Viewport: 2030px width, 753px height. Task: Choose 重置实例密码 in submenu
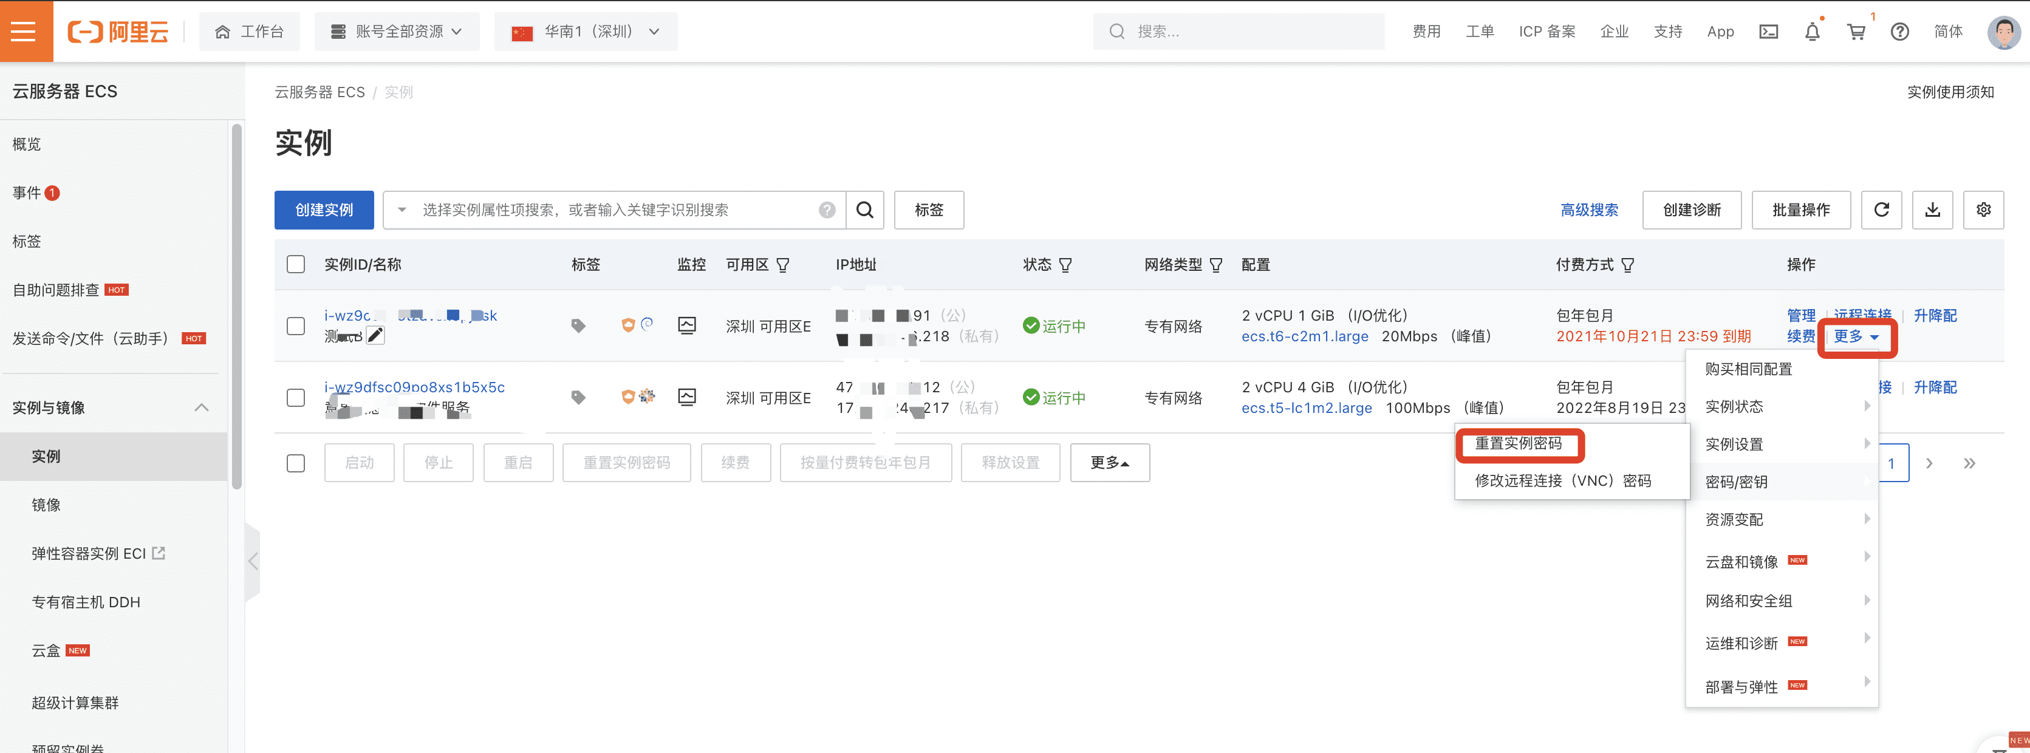pyautogui.click(x=1518, y=443)
